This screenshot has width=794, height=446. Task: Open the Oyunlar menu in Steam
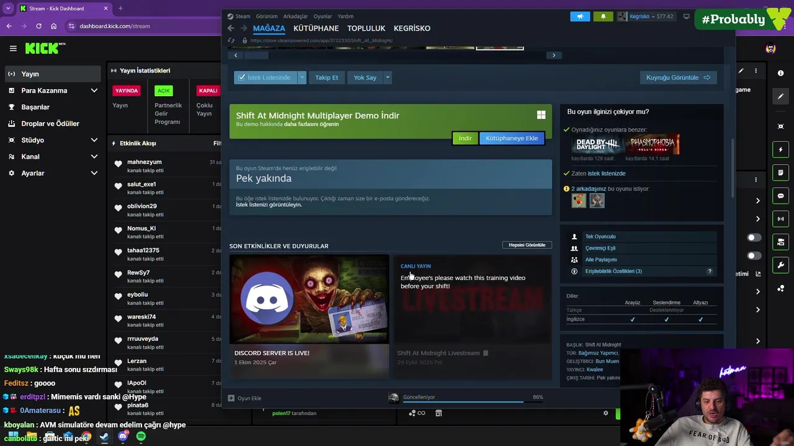tap(323, 16)
